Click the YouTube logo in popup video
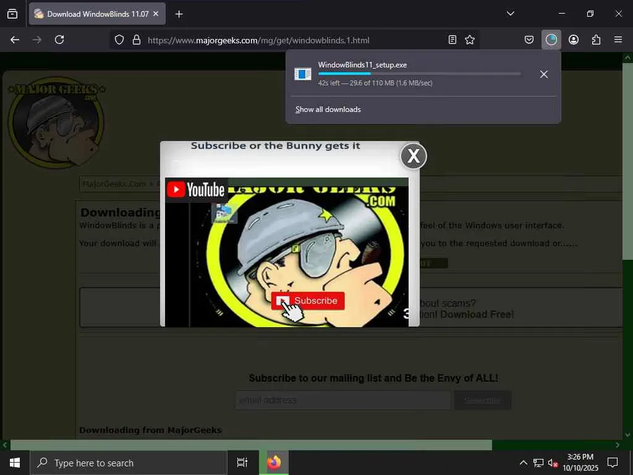This screenshot has width=633, height=475. click(196, 189)
